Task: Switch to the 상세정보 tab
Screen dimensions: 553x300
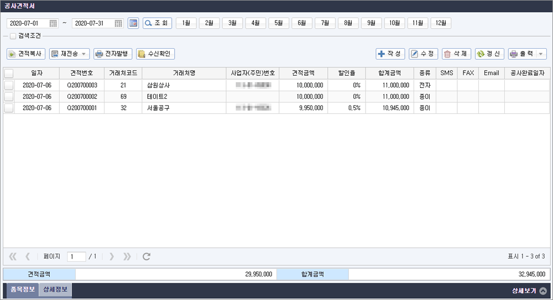Action: (x=55, y=290)
